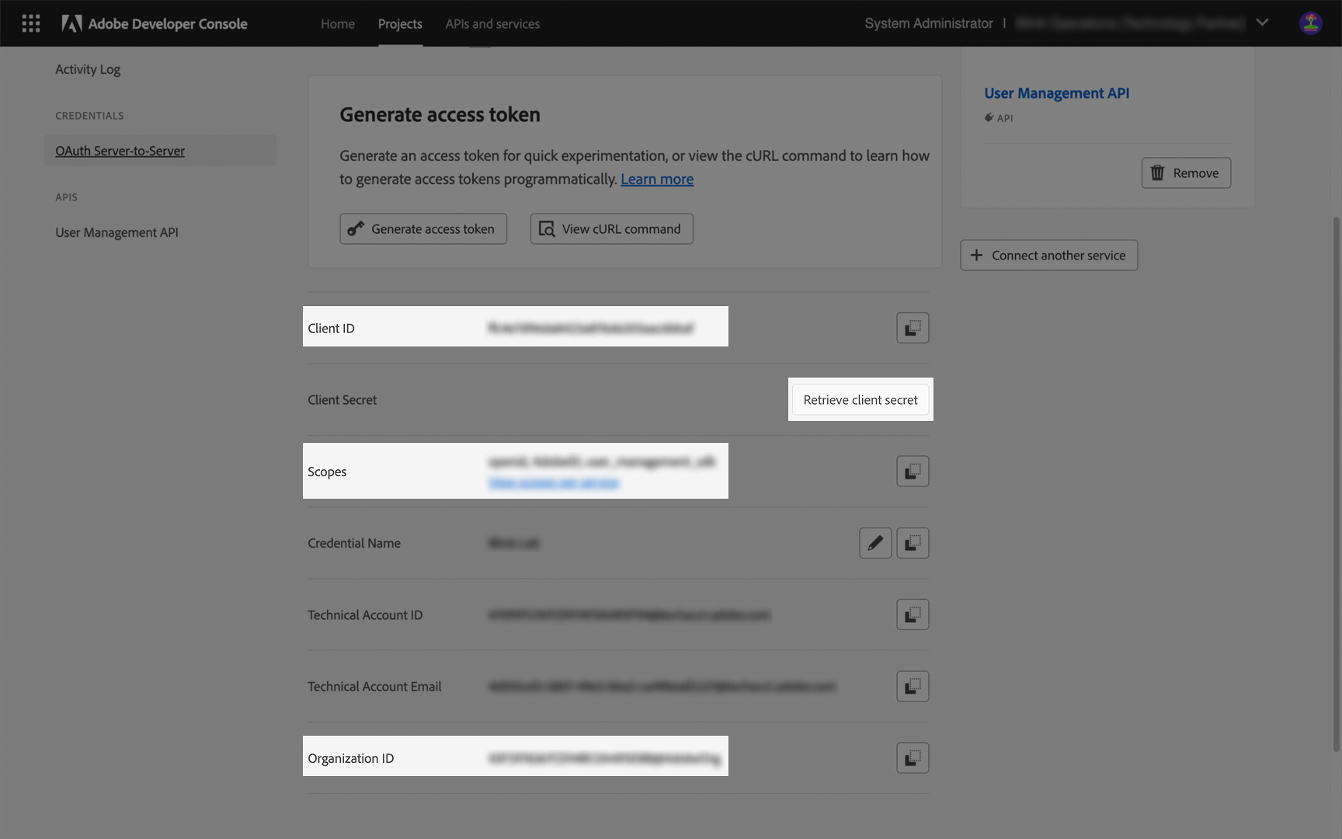Select OAuth Server-to-Server credential
This screenshot has width=1342, height=839.
point(160,150)
